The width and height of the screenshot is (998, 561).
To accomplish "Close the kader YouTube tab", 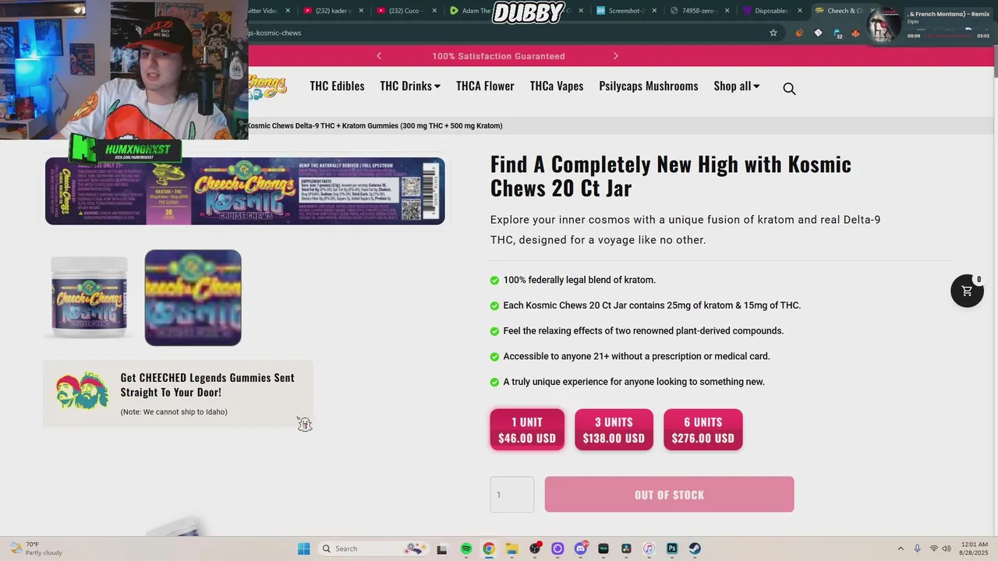I will pos(361,11).
